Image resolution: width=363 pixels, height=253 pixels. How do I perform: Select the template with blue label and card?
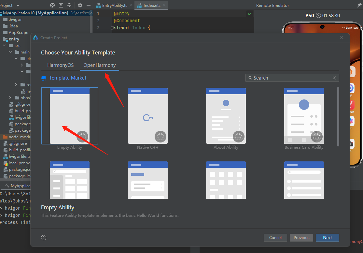(148, 180)
